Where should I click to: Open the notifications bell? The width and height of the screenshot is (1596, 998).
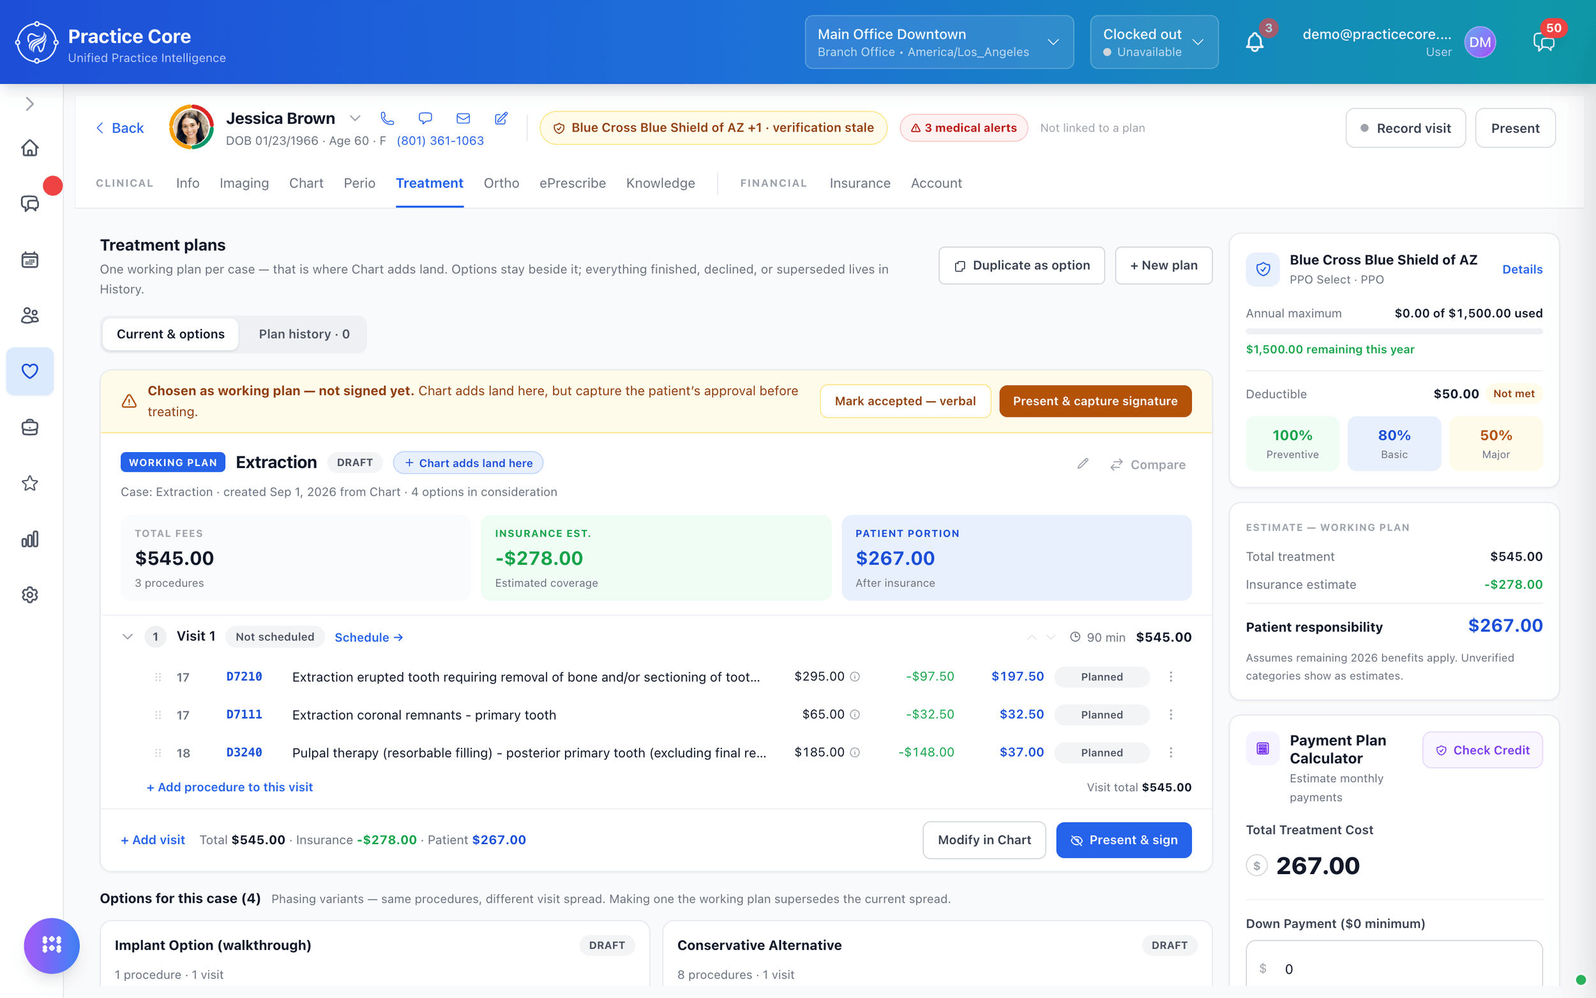(x=1254, y=43)
